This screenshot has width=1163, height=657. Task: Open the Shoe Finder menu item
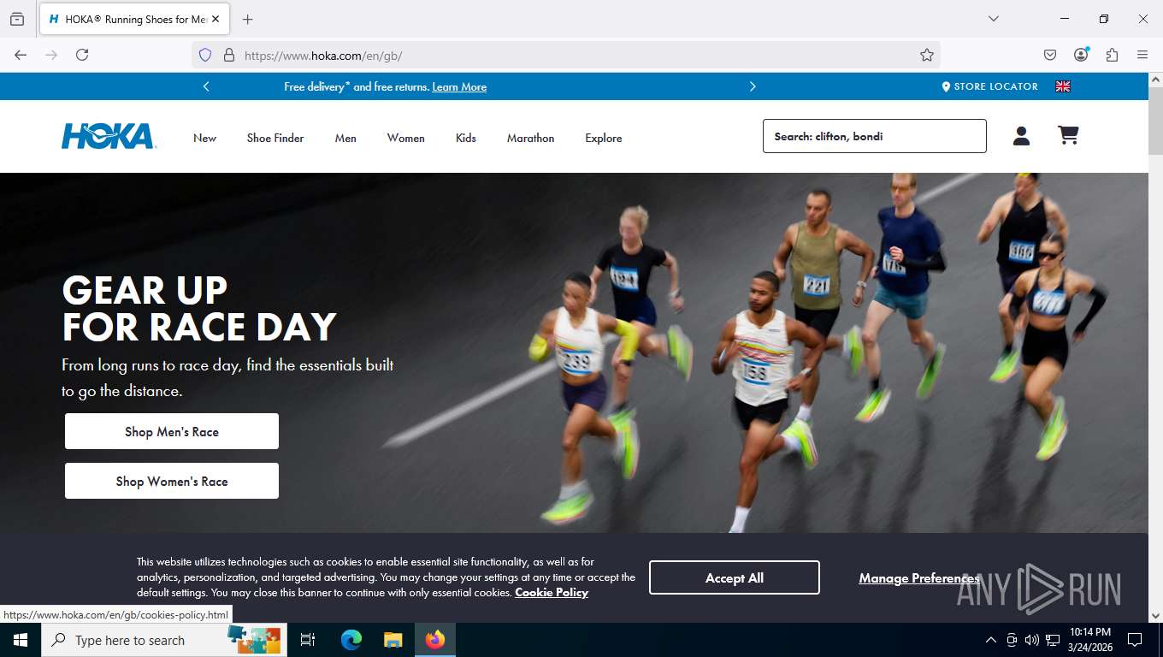point(275,138)
